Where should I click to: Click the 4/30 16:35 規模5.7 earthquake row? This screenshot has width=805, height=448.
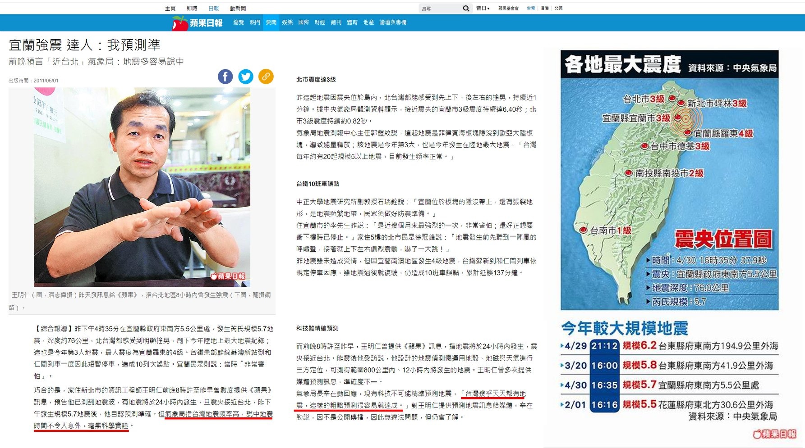point(669,385)
